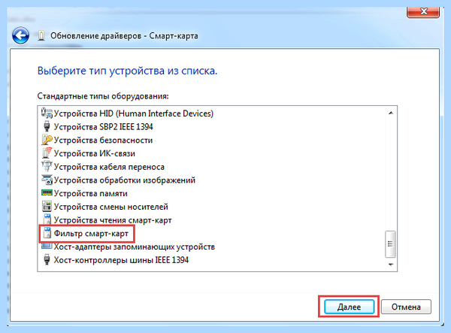Close the driver update window
This screenshot has width=451, height=333.
tap(423, 12)
